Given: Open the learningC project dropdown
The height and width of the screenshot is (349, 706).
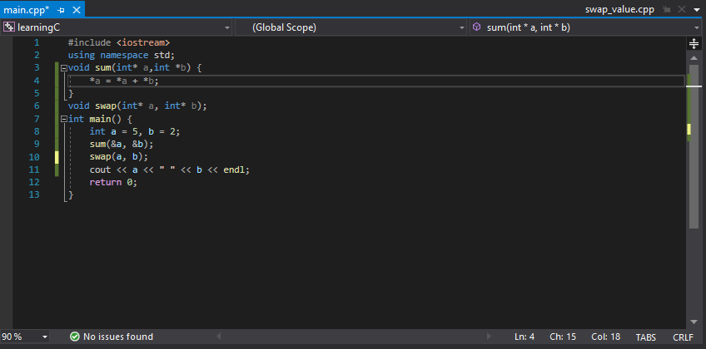Looking at the screenshot, I should coord(226,27).
